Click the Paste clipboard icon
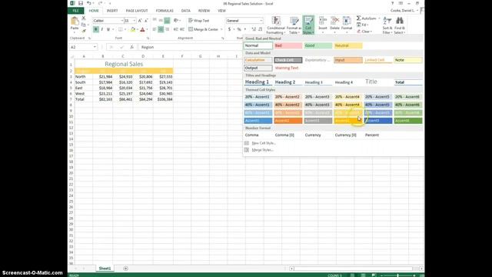 75,22
